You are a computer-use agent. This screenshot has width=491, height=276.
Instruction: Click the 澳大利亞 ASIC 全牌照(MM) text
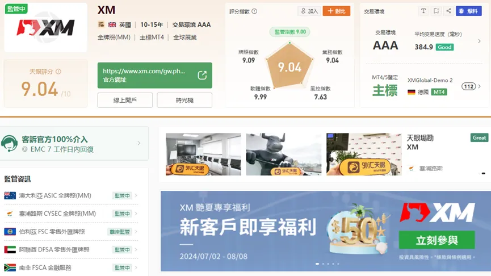[55, 195]
